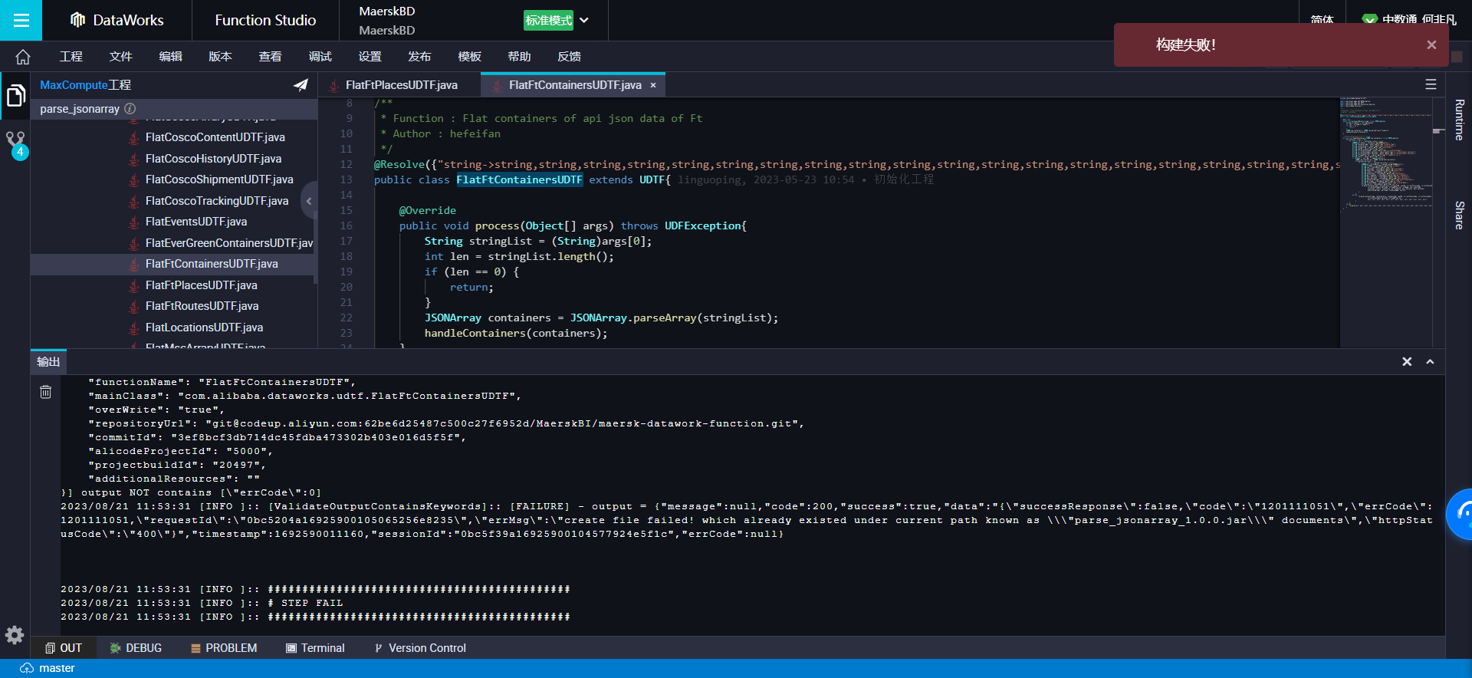Open FlatCoscoTrackingUDTF.java in file tree
Image resolution: width=1472 pixels, height=678 pixels.
coord(217,201)
